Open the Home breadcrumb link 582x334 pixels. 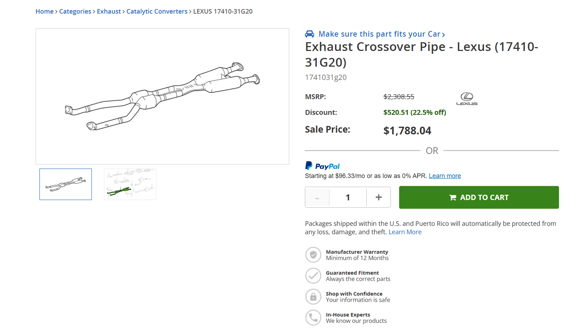point(44,11)
